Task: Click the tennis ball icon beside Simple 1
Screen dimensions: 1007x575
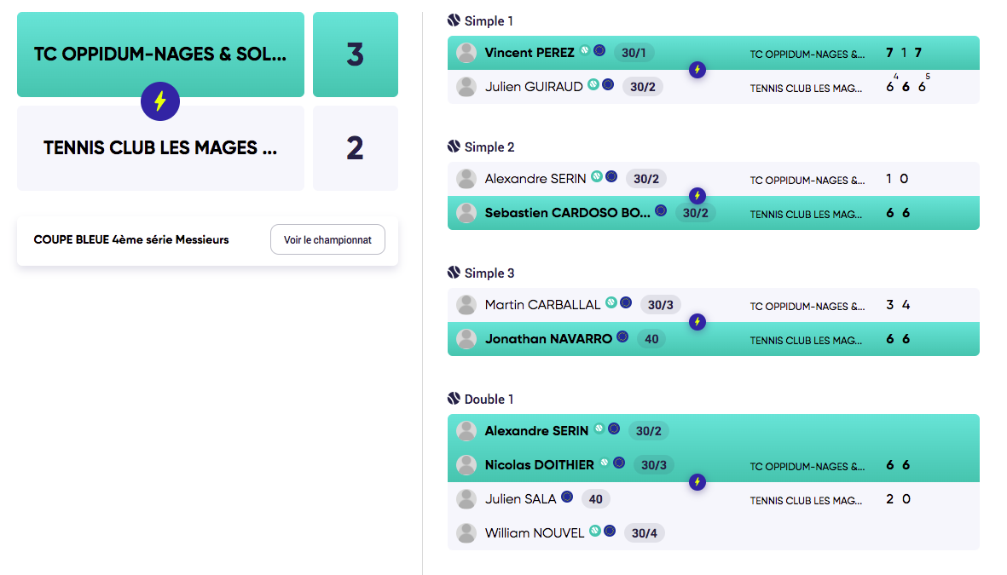Action: click(x=454, y=20)
